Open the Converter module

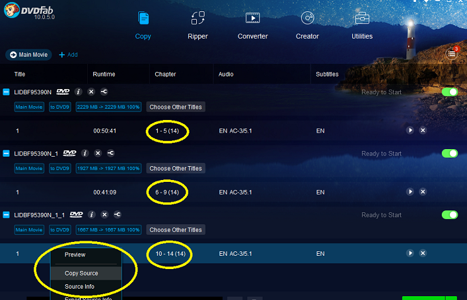[x=252, y=26]
